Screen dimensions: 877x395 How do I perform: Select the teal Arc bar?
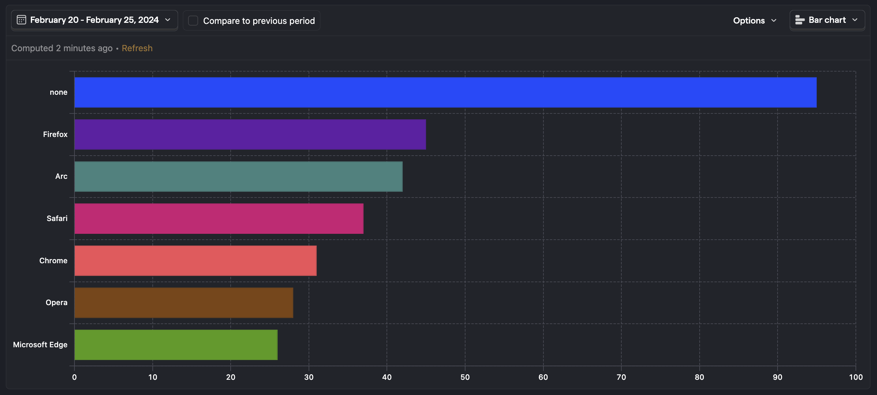(x=238, y=176)
